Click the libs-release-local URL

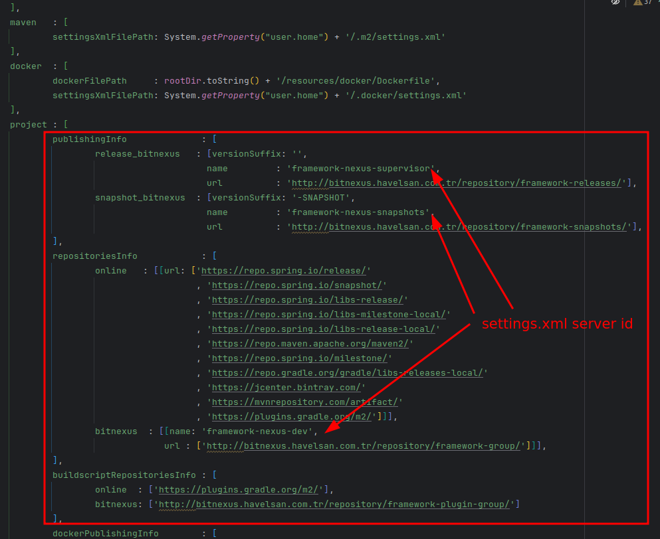[324, 329]
